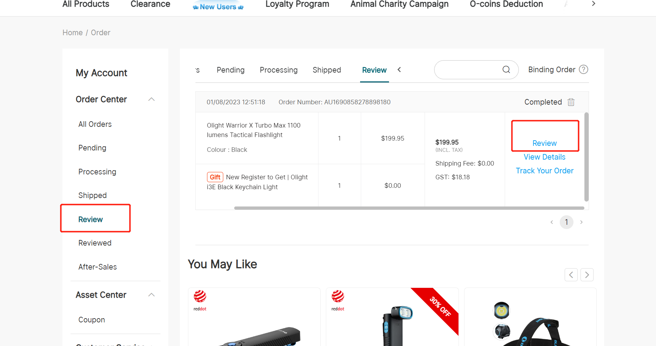Click View Details for the order
The image size is (656, 346).
pos(545,157)
